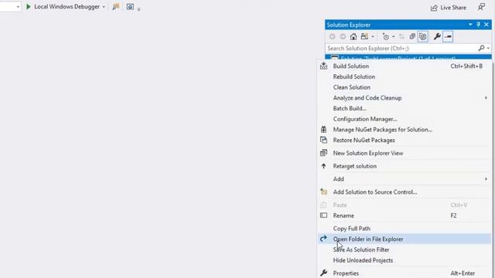Choose Restore NuGet Packages
Screen dimensions: 495x278
(x=404, y=141)
